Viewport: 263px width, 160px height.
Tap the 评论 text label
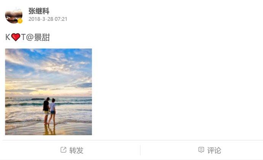pos(214,150)
